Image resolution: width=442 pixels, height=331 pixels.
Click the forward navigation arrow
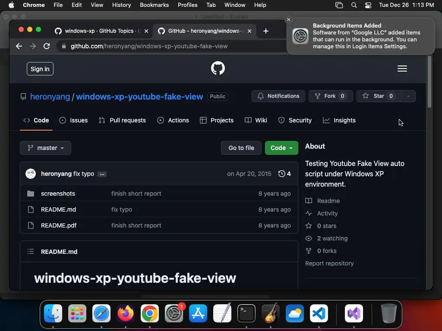[x=33, y=46]
